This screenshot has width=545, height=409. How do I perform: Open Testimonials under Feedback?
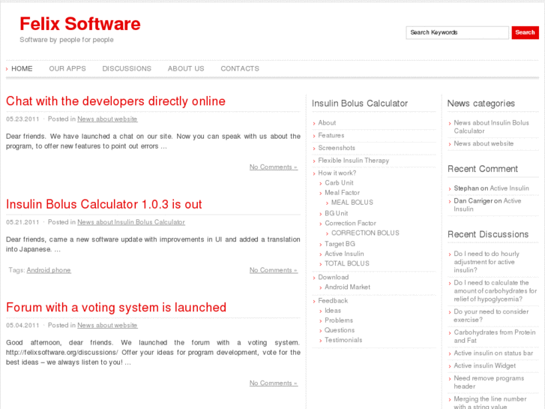(x=343, y=340)
